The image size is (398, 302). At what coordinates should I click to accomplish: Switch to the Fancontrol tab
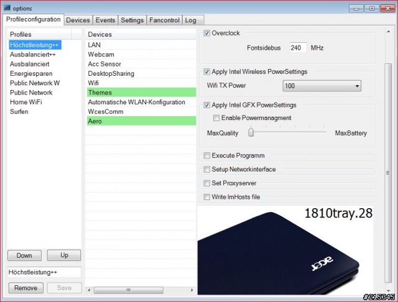pos(164,20)
